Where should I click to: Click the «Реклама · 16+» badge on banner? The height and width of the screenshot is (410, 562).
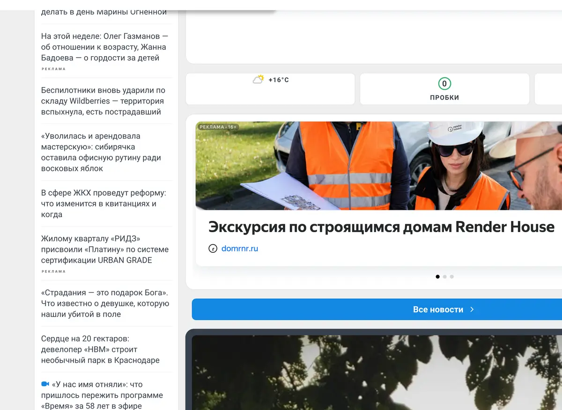pos(218,127)
